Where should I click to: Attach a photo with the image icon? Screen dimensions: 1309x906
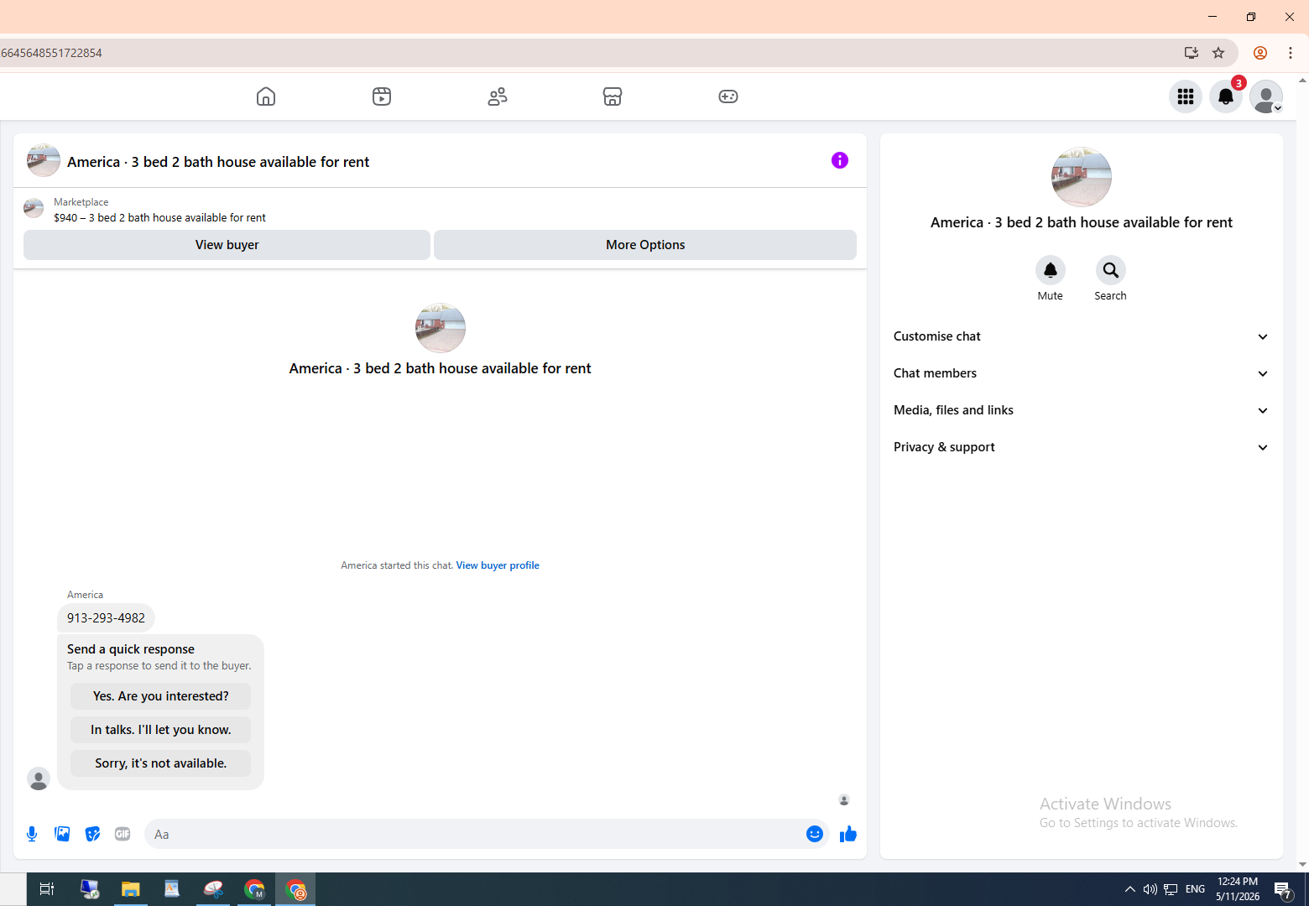(x=62, y=834)
